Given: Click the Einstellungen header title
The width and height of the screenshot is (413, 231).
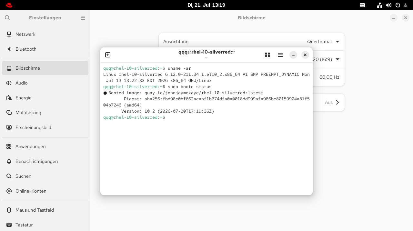Looking at the screenshot, I should point(45,18).
